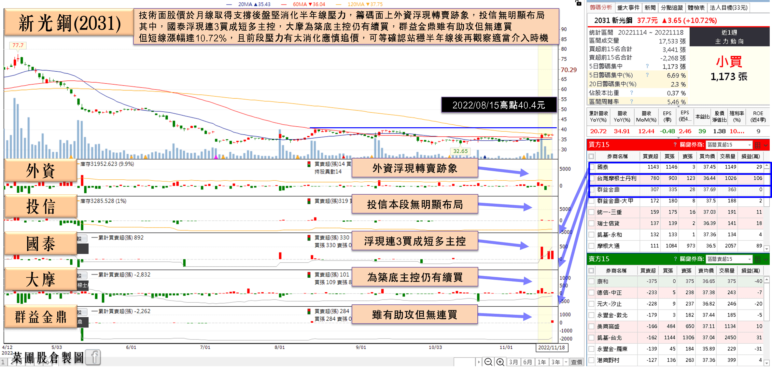Image resolution: width=772 pixels, height=375 pixels.
Task: Switch to the 法人目標(33元) tab
Action: 729,7
